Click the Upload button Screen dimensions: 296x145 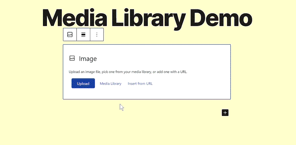click(x=83, y=84)
